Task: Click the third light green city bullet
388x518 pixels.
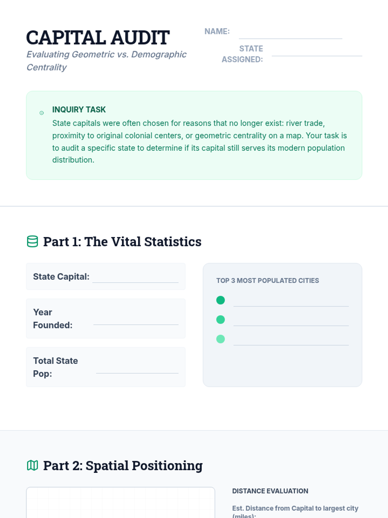Action: (x=221, y=339)
